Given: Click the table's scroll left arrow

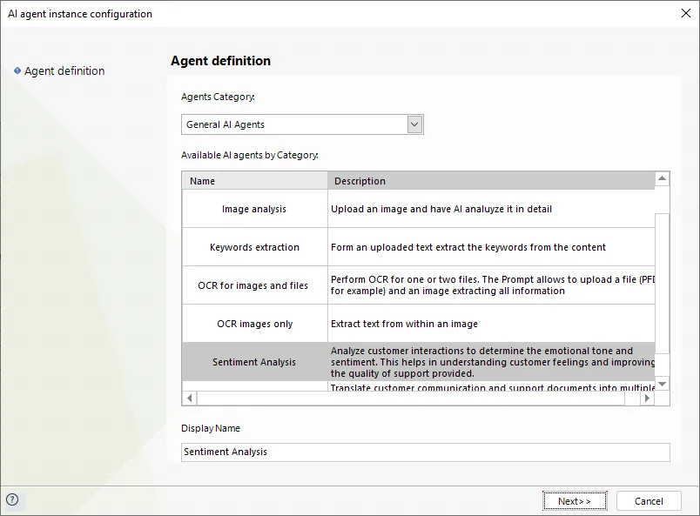Looking at the screenshot, I should [x=190, y=399].
